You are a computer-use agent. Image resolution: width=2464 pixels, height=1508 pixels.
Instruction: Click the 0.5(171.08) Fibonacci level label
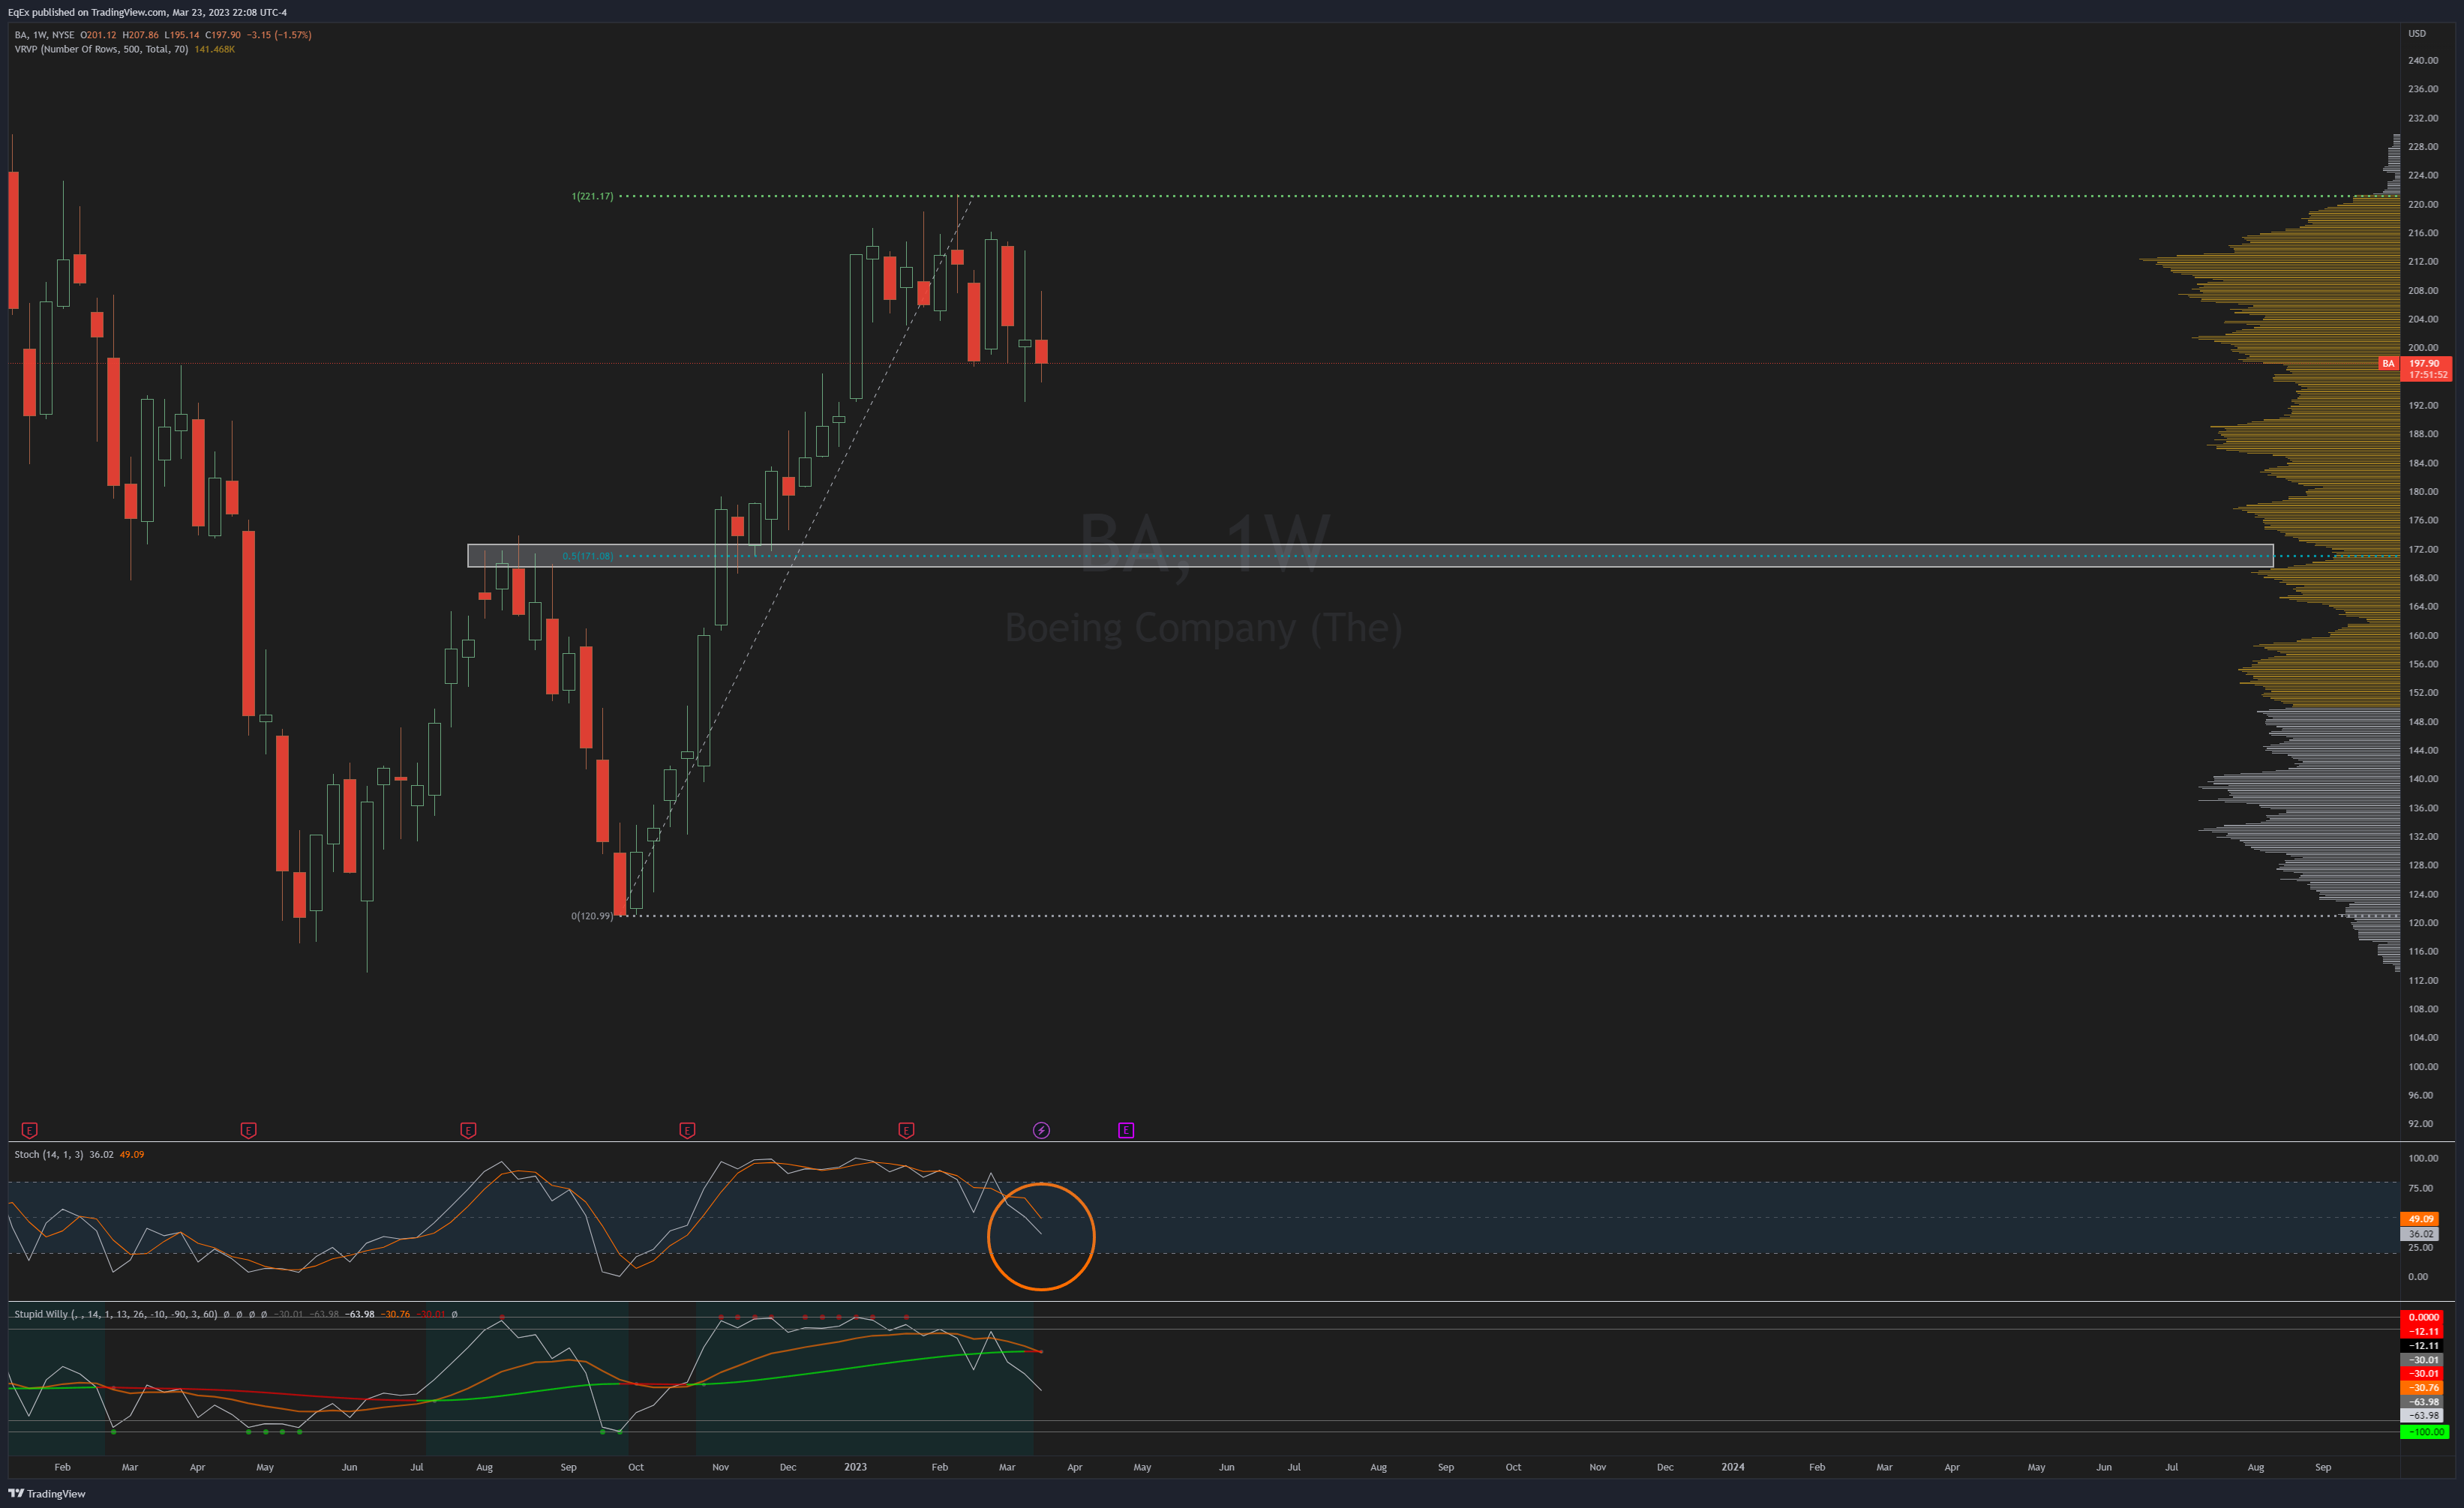pos(588,556)
